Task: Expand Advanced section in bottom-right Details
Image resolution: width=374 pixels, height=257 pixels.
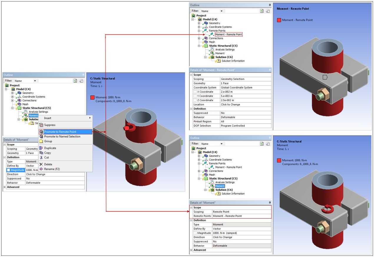Action: [x=191, y=250]
